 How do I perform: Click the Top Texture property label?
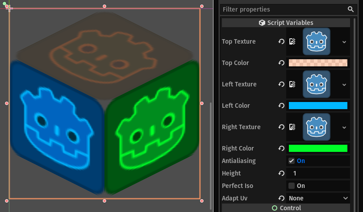[239, 41]
